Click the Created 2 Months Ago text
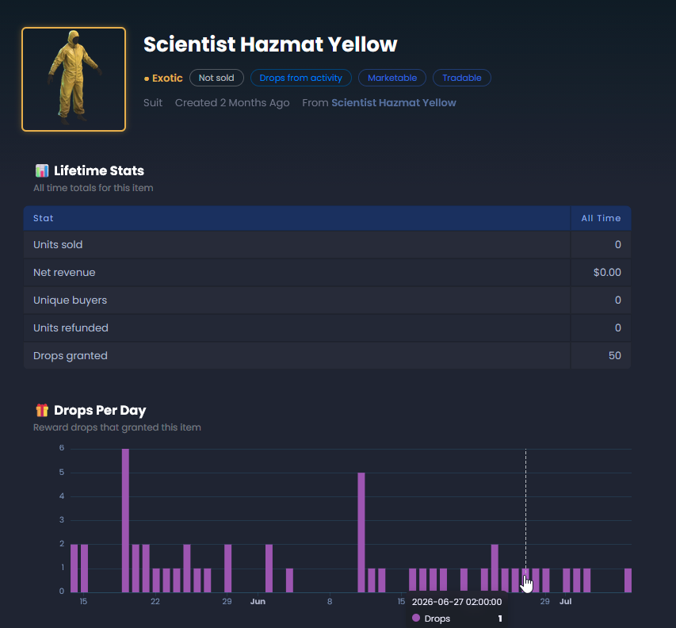The image size is (676, 628). (x=232, y=102)
